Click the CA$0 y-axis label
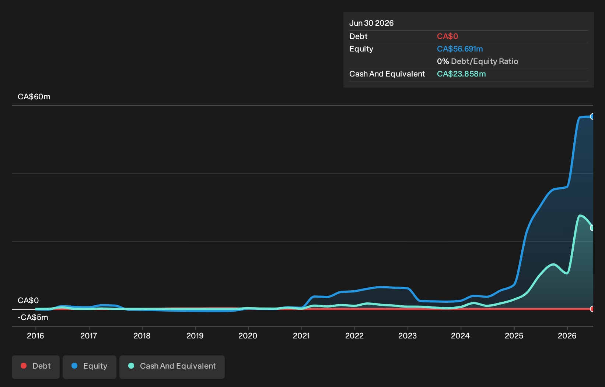The height and width of the screenshot is (387, 605). pos(28,301)
